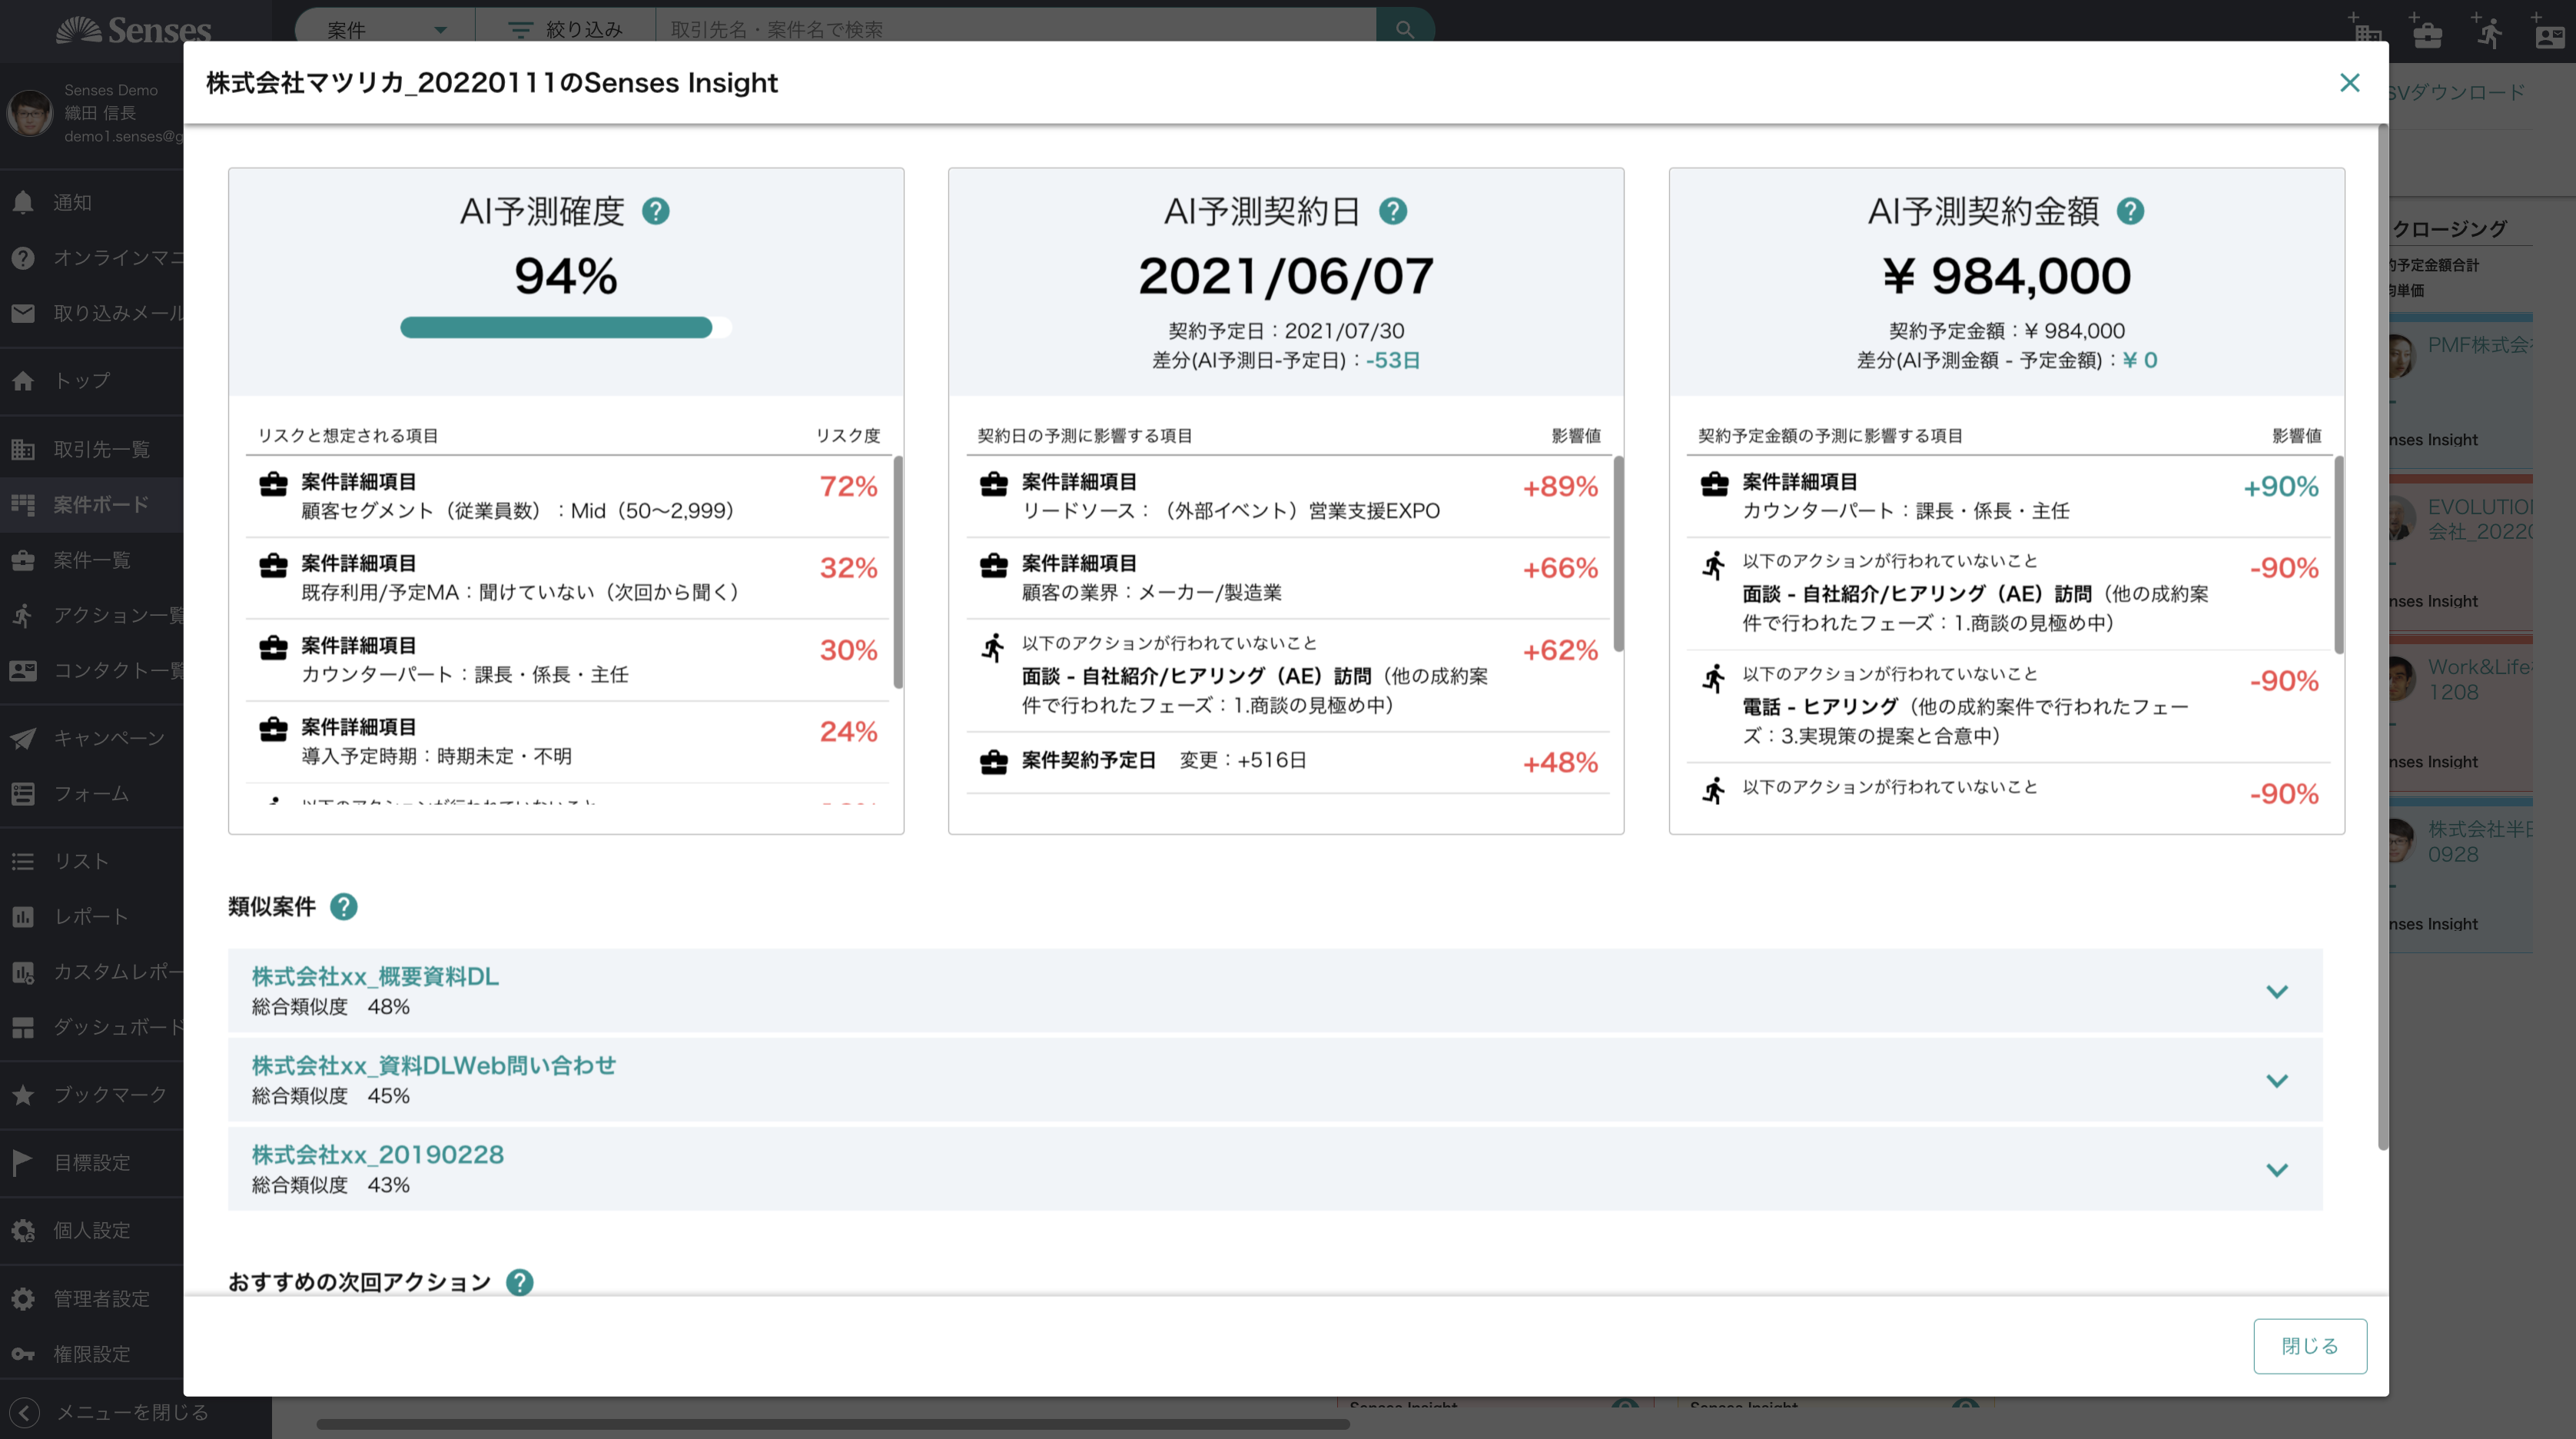Click the 閉じる button
This screenshot has width=2576, height=1439.
tap(2310, 1346)
